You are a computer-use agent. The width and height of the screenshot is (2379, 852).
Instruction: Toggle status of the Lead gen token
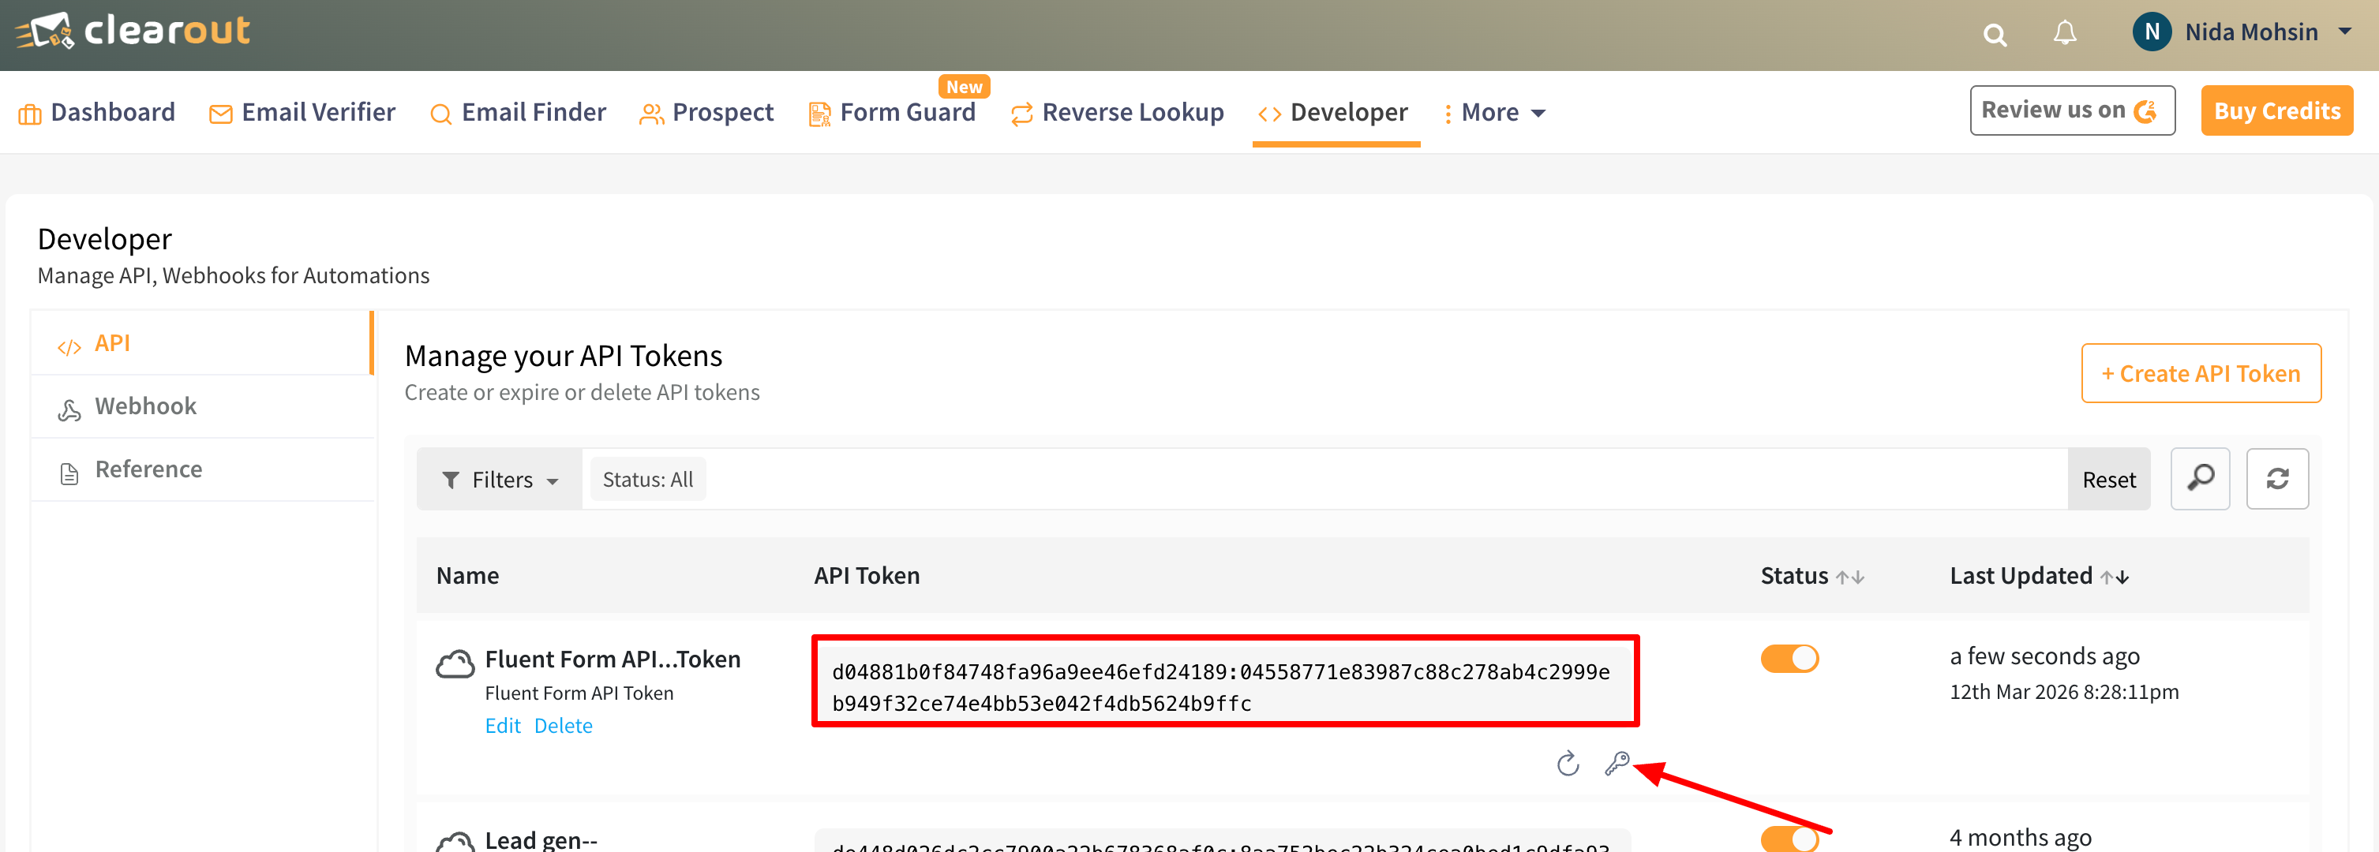pos(1791,840)
